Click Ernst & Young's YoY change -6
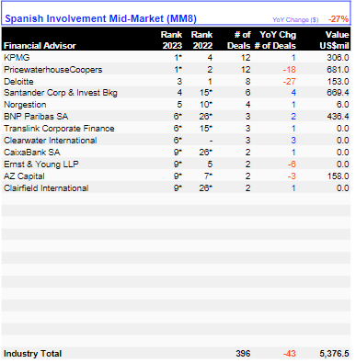This screenshot has height=363, width=356. (x=292, y=164)
